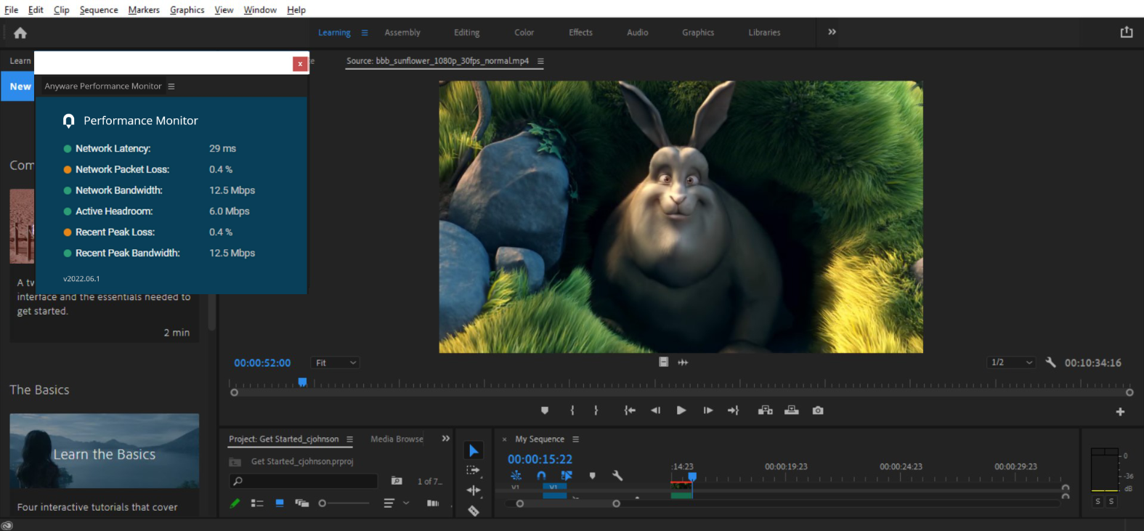Switch project panel to list view
The width and height of the screenshot is (1144, 531).
[x=257, y=503]
